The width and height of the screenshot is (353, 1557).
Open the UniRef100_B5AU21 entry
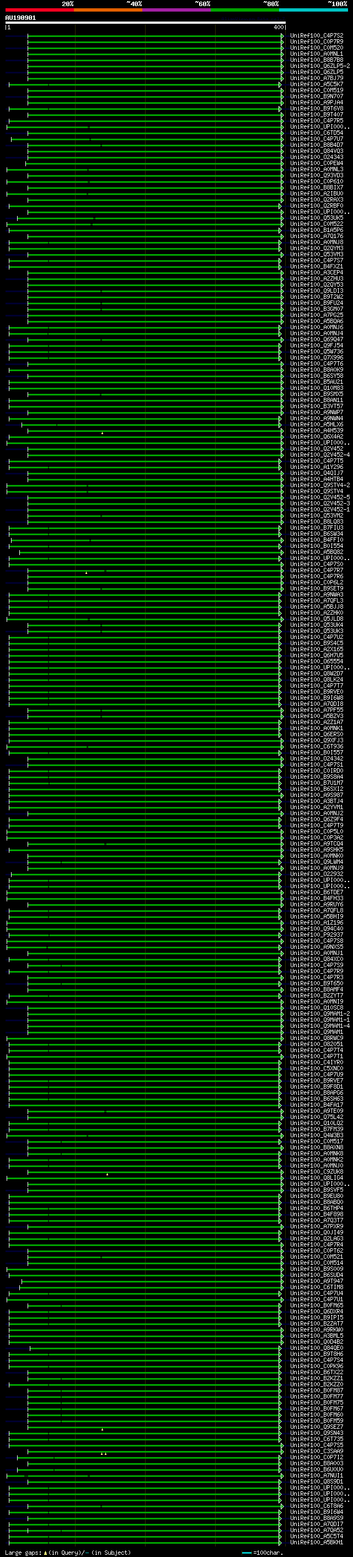pos(317,382)
